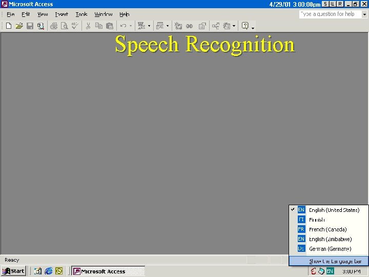Image resolution: width=369 pixels, height=277 pixels.
Task: Expand the help question box dropdown arrow
Action: [364, 14]
